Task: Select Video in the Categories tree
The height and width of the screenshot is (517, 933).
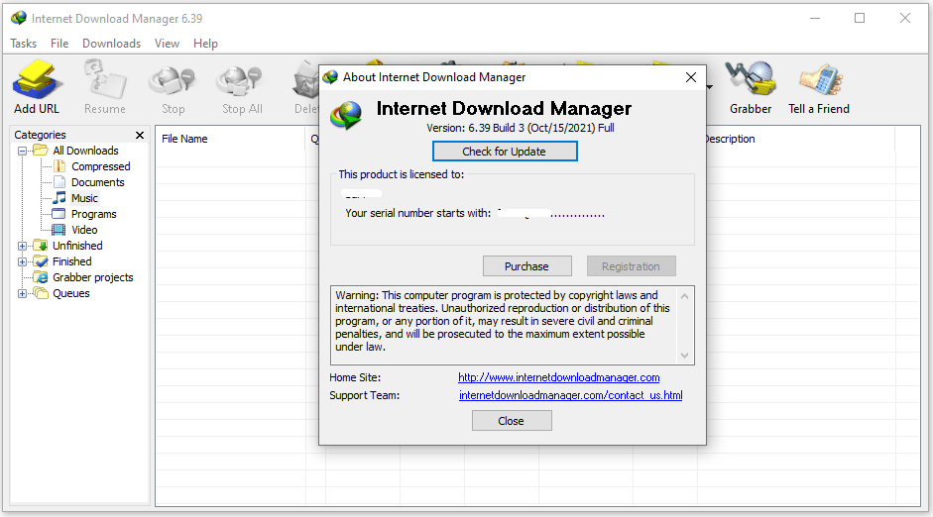Action: click(x=84, y=230)
